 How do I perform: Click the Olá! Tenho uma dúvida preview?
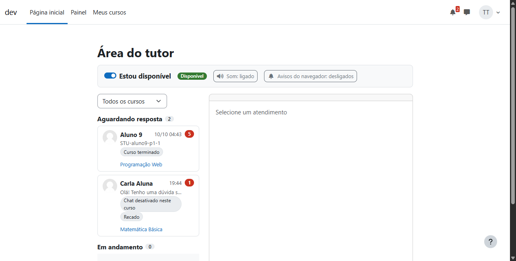151,192
